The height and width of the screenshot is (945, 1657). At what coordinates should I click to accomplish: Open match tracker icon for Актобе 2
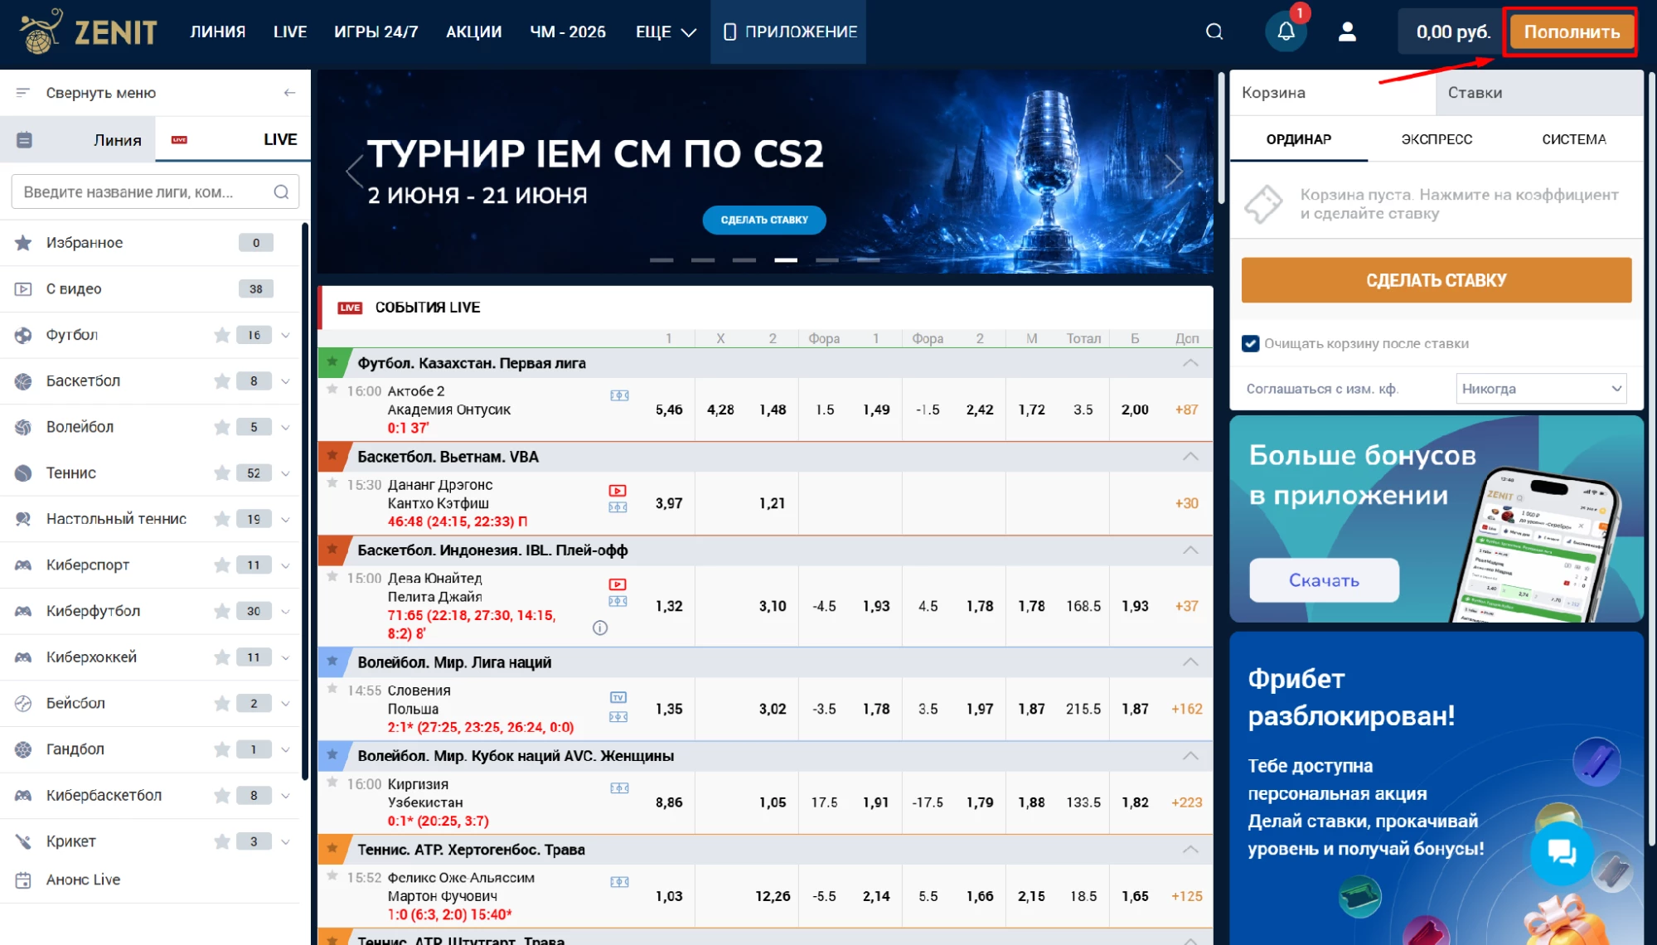click(x=619, y=395)
